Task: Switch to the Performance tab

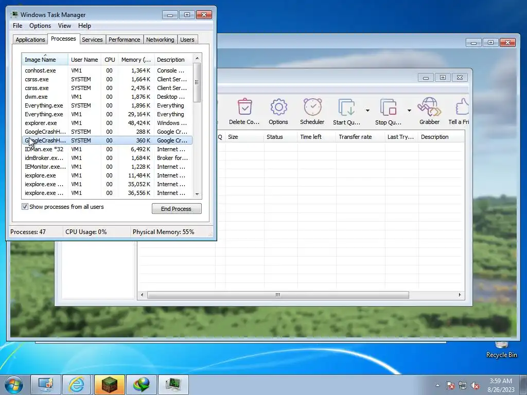Action: (125, 39)
